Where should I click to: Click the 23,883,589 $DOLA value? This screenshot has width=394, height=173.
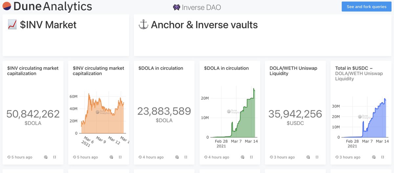164,111
